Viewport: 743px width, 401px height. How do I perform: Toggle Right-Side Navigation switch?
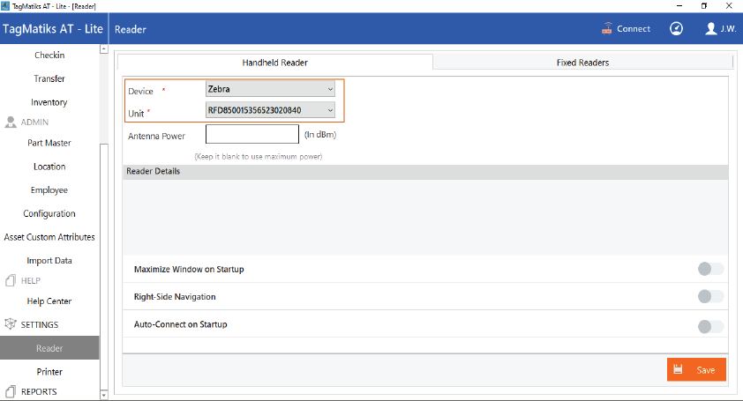coord(709,297)
